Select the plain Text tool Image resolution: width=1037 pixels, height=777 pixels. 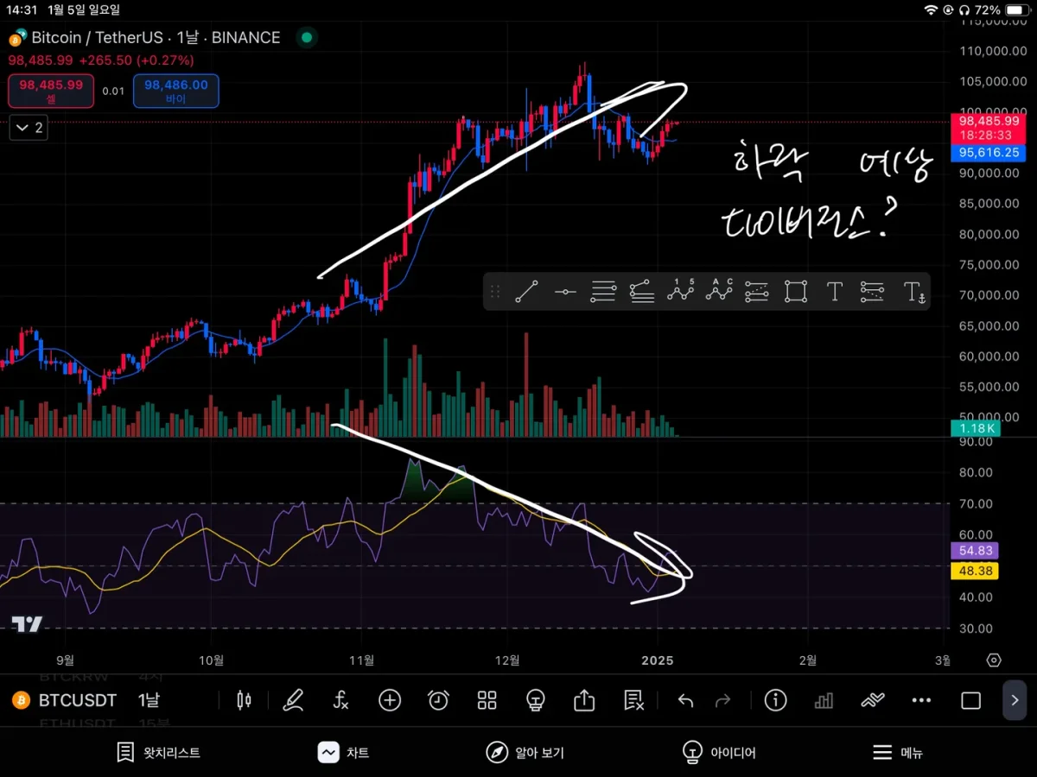(835, 292)
